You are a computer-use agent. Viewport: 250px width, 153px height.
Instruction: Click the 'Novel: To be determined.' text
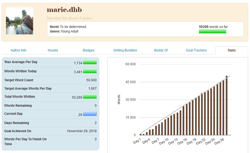tap(68, 27)
